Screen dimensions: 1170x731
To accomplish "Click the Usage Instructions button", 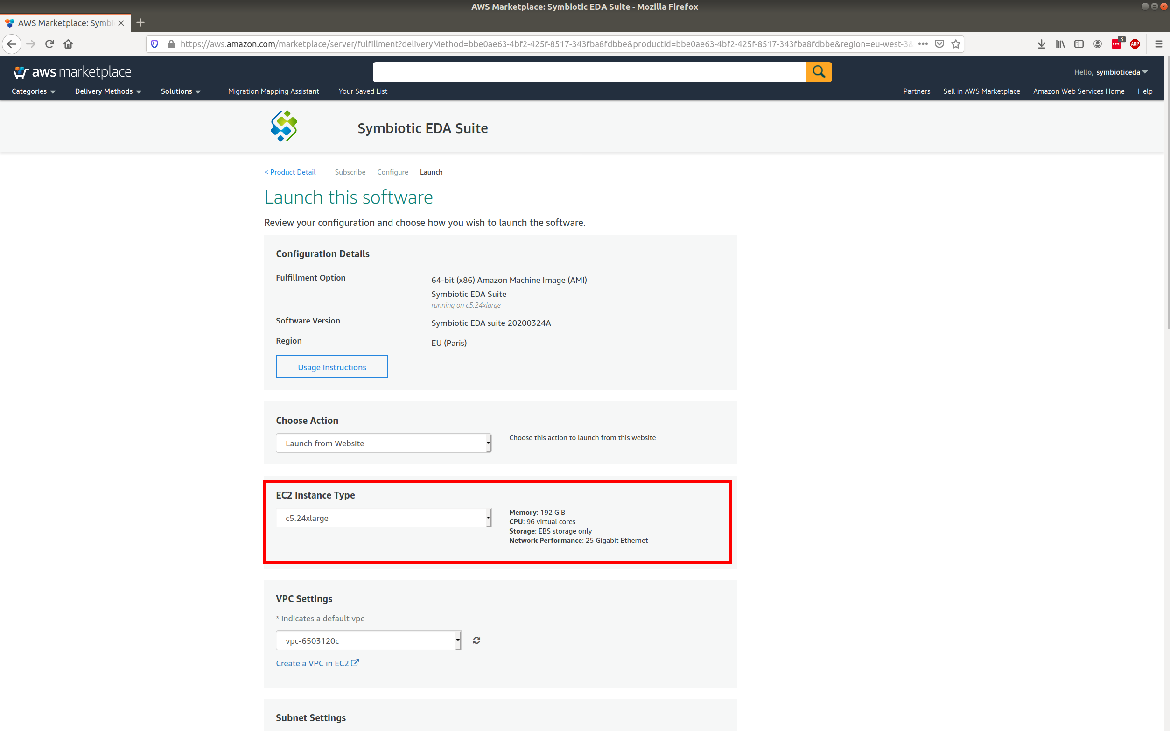I will coord(332,367).
